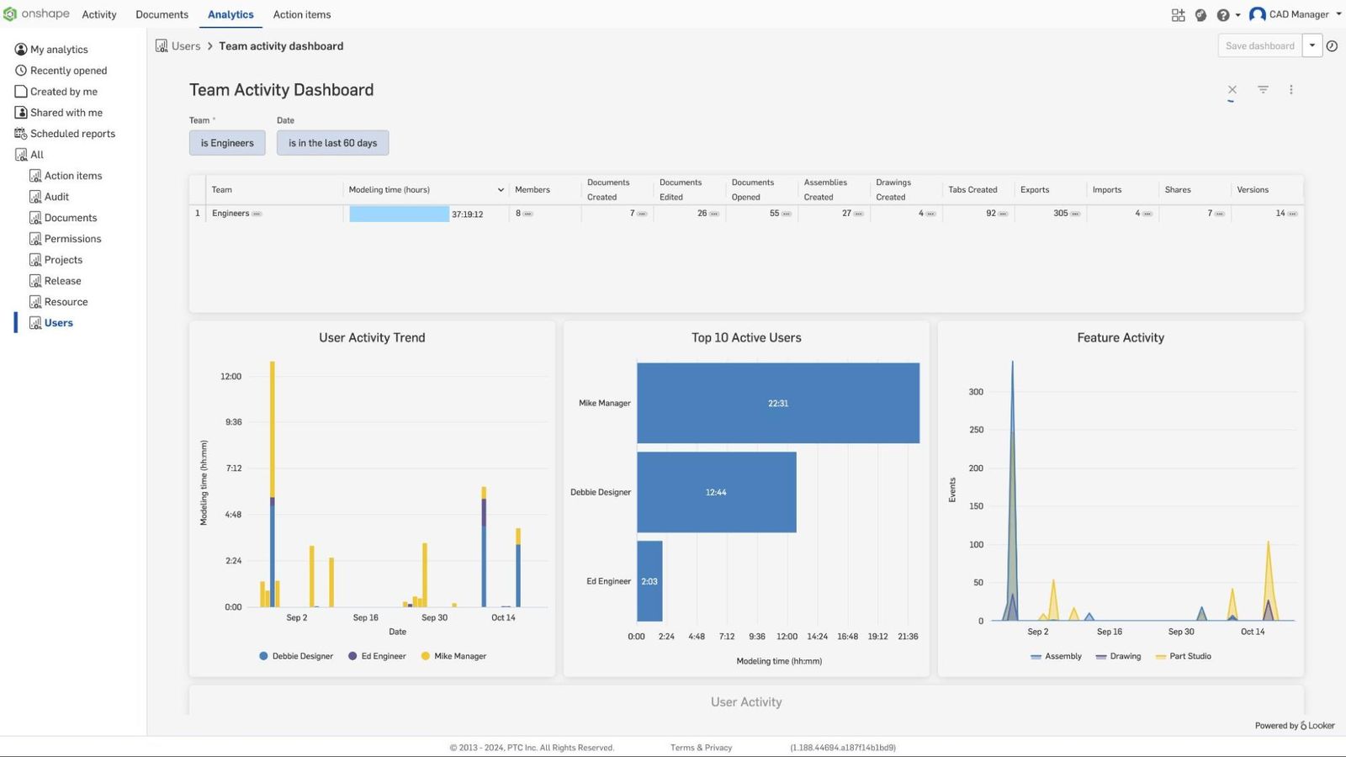Viewport: 1346px width, 757px height.
Task: Open the Save dashboard dropdown arrow
Action: [1312, 45]
